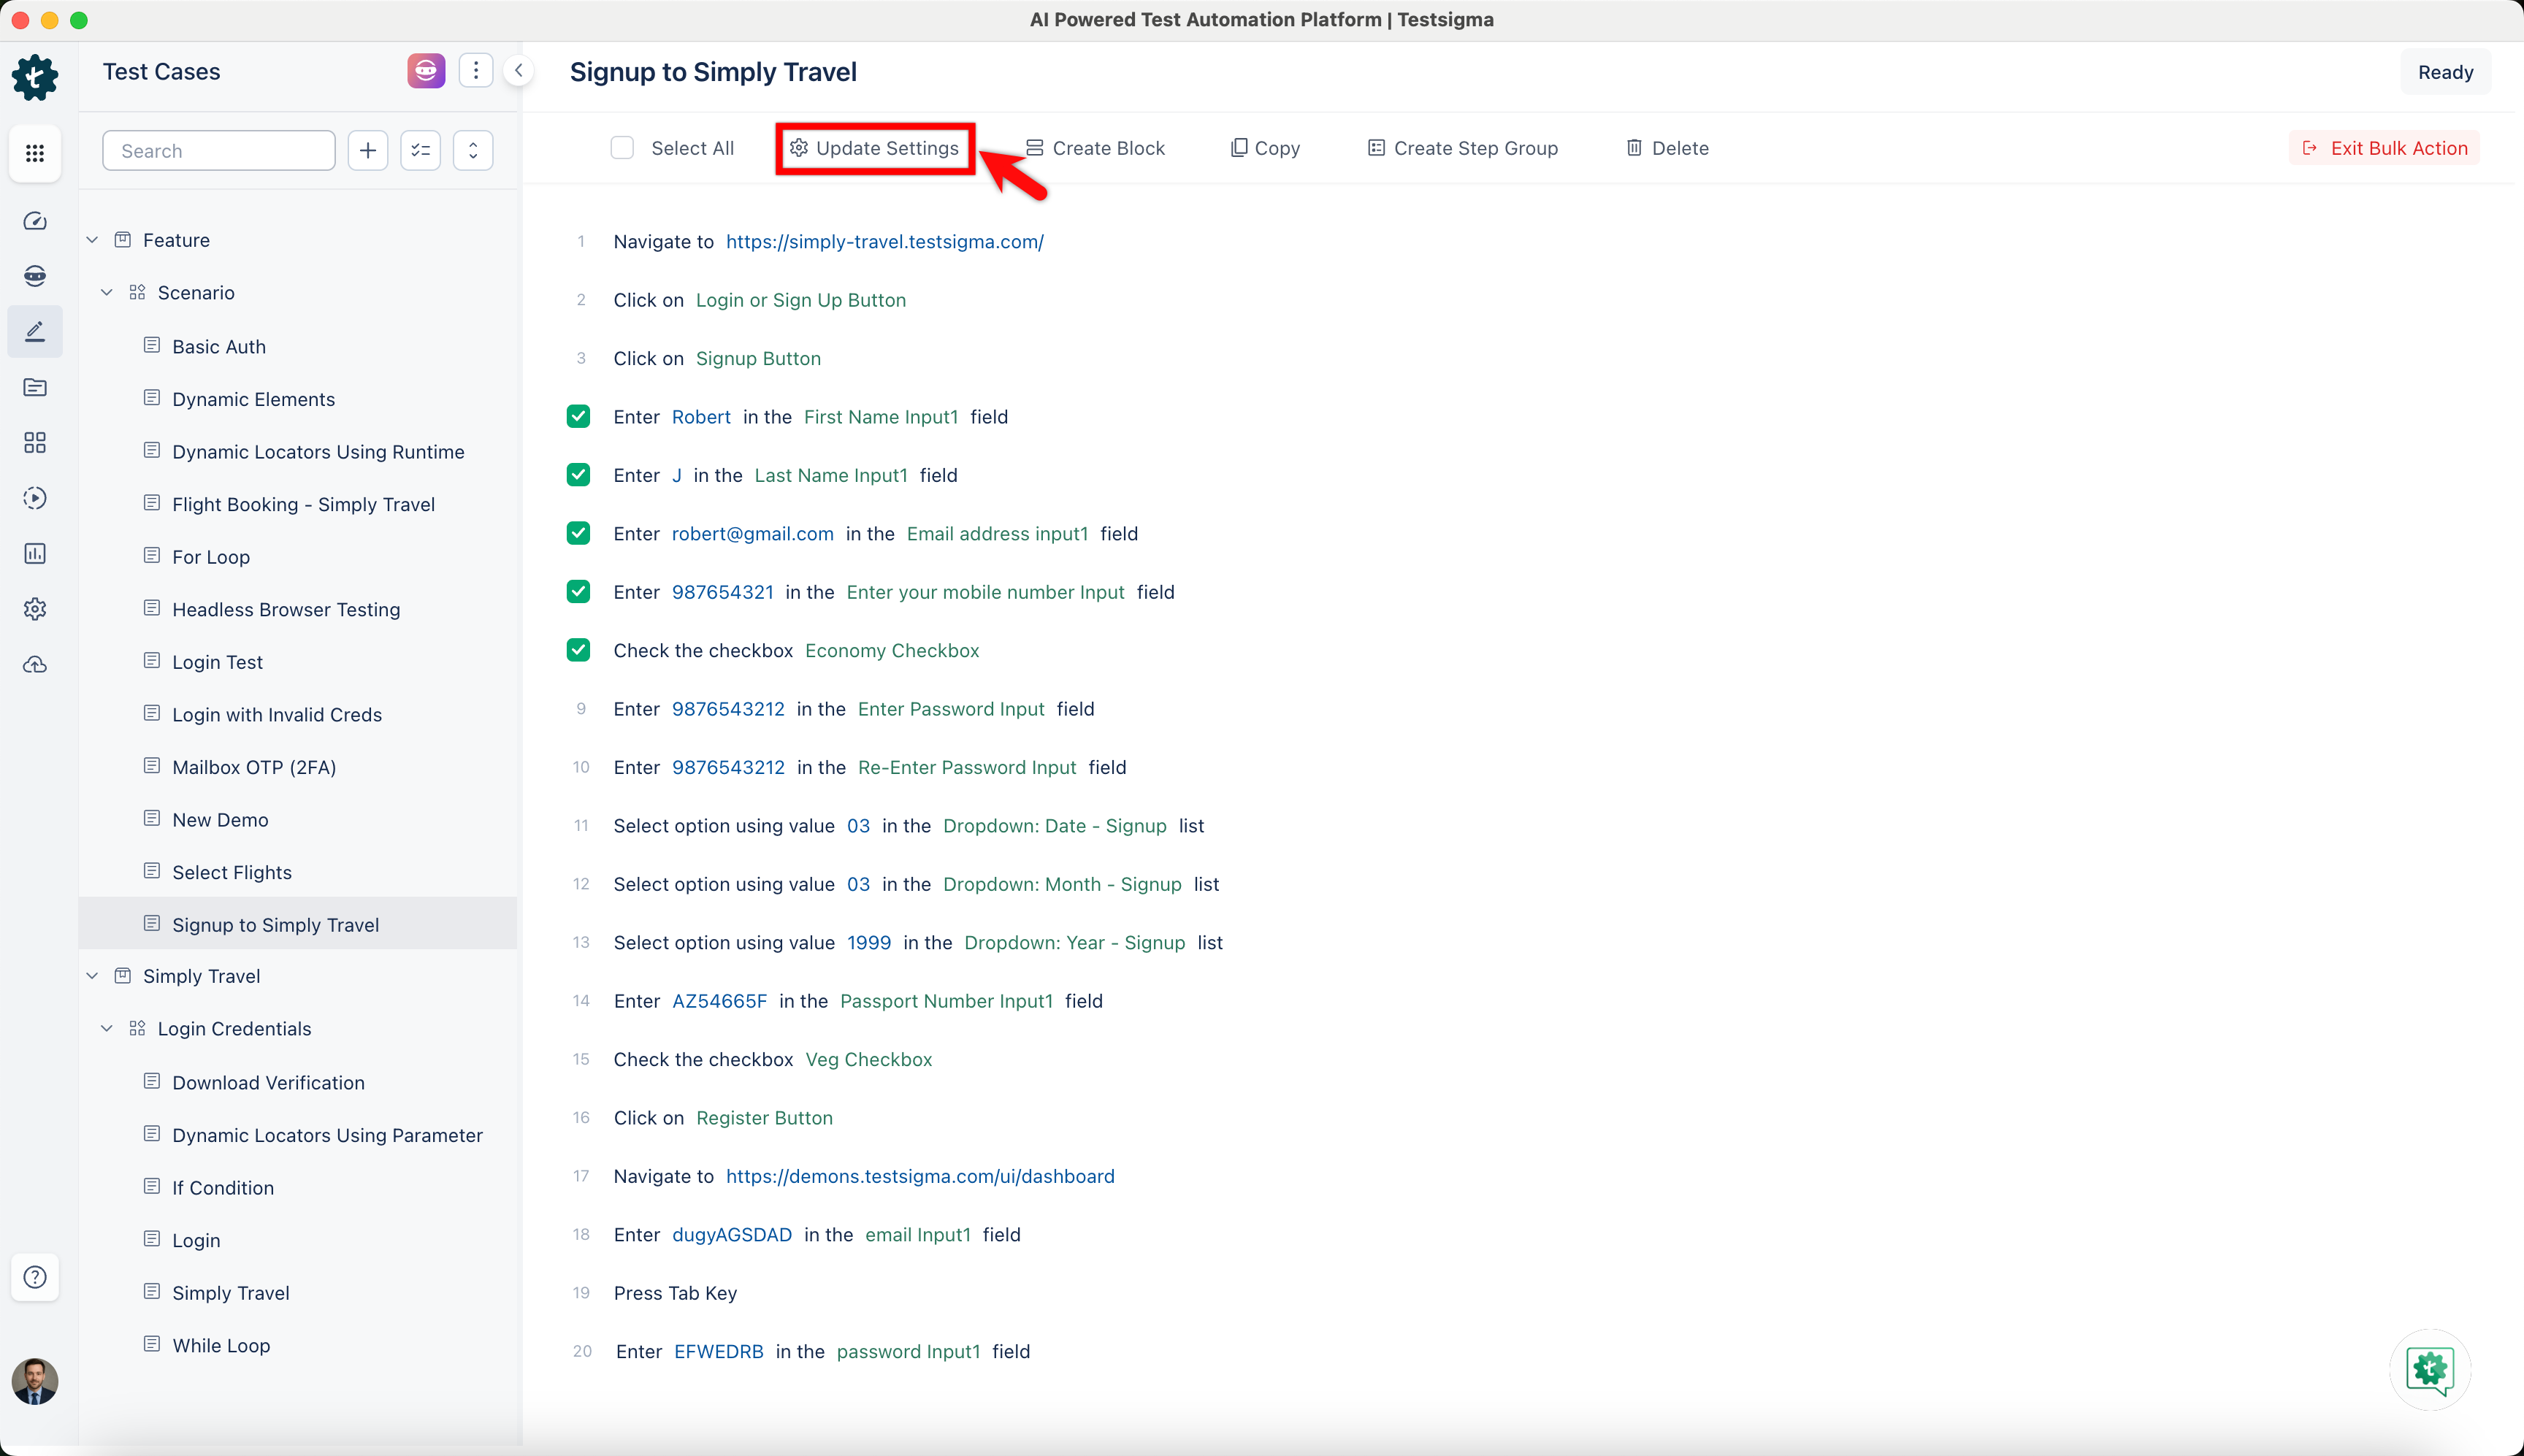Click the Testsigma gear logo
The image size is (2524, 1456).
(x=35, y=77)
